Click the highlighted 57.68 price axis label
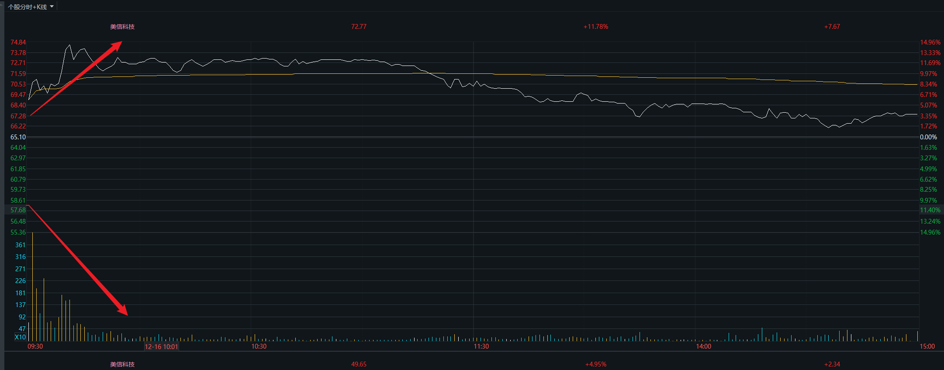The width and height of the screenshot is (944, 370). coord(18,210)
